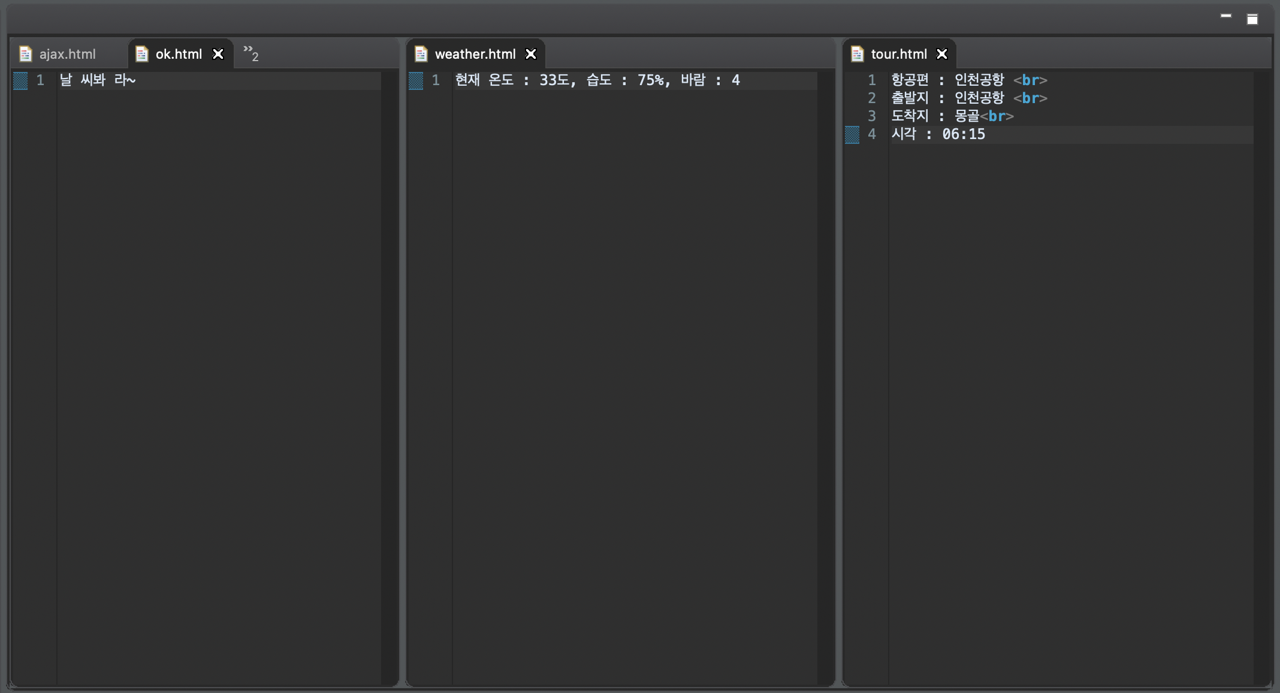This screenshot has width=1280, height=693.
Task: Show the hidden editors list (»2)
Action: click(250, 54)
